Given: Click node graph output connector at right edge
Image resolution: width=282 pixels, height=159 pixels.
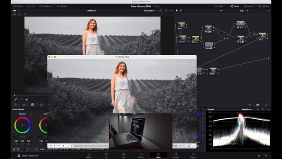Looking at the screenshot, I should click(x=269, y=58).
